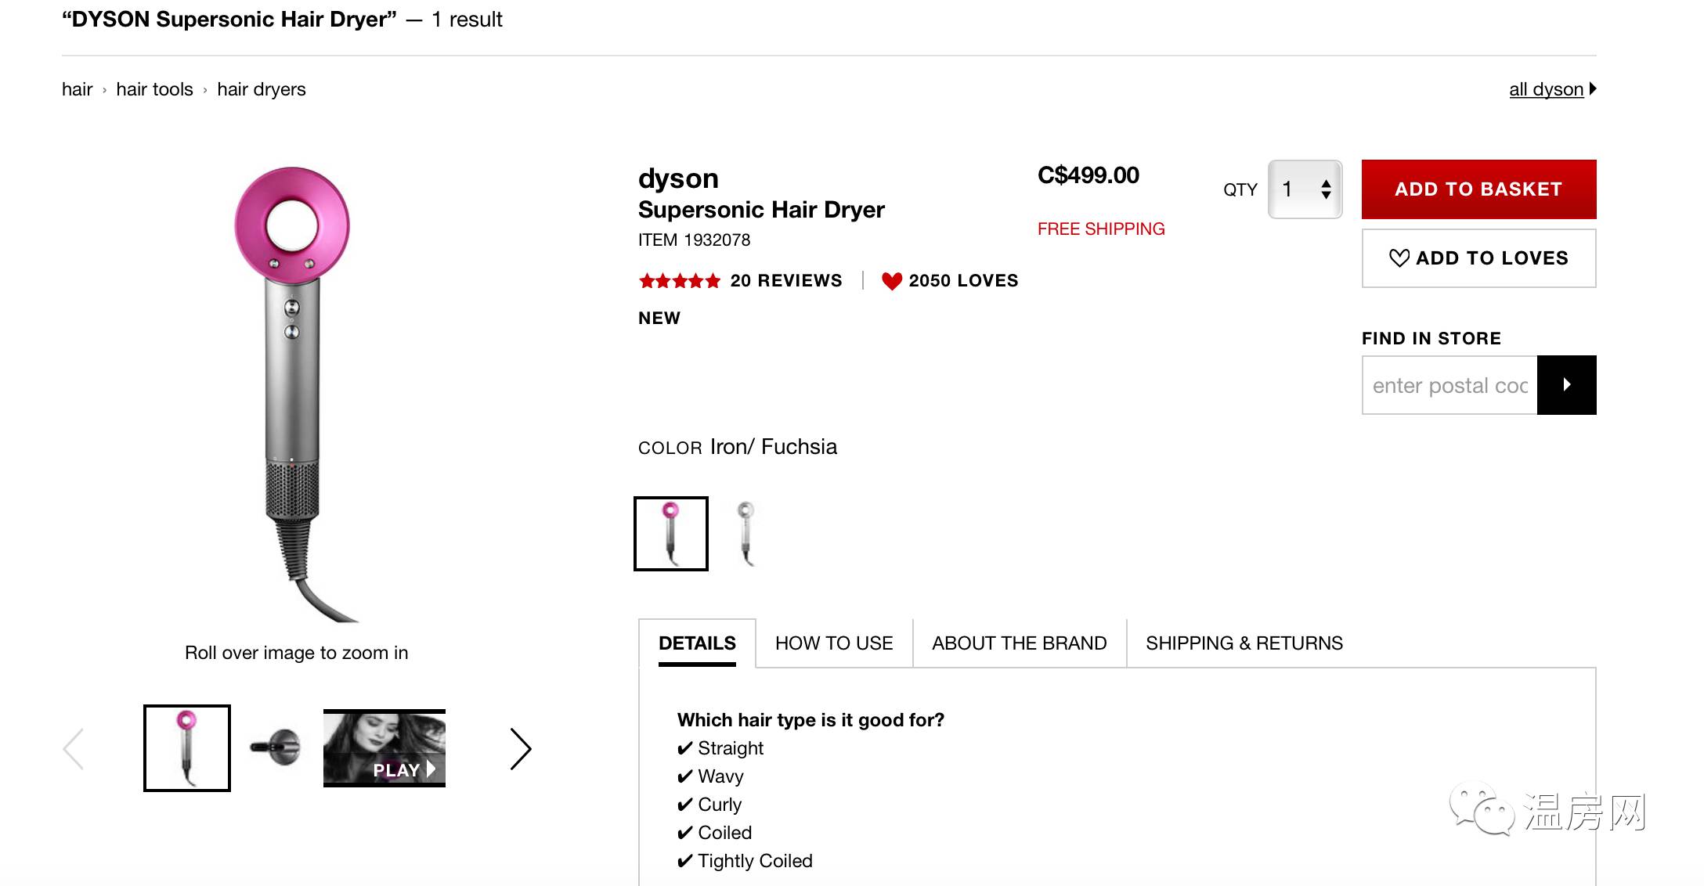Select the Iron/Fuchsia color swatch

671,534
